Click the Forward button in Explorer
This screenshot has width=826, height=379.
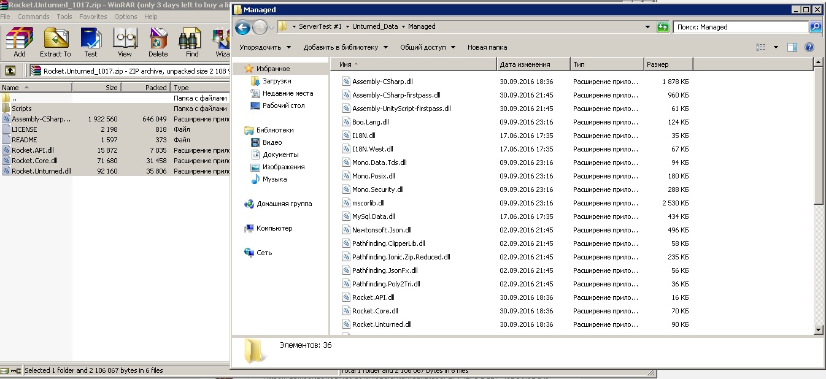[260, 27]
